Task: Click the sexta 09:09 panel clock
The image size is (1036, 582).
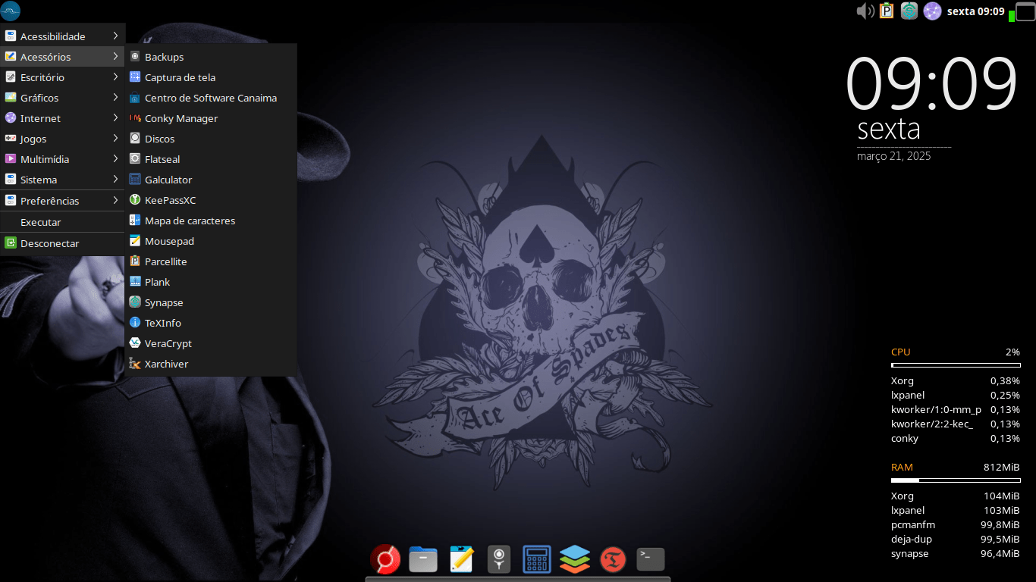Action: pyautogui.click(x=976, y=11)
